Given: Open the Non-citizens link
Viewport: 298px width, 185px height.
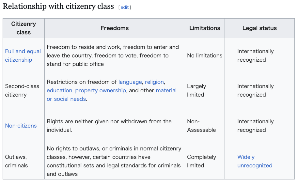Looking at the screenshot, I should 21,126.
